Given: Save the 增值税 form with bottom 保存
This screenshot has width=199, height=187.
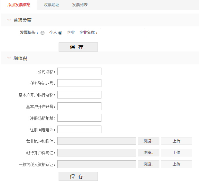Looking at the screenshot, I should click(78, 176).
